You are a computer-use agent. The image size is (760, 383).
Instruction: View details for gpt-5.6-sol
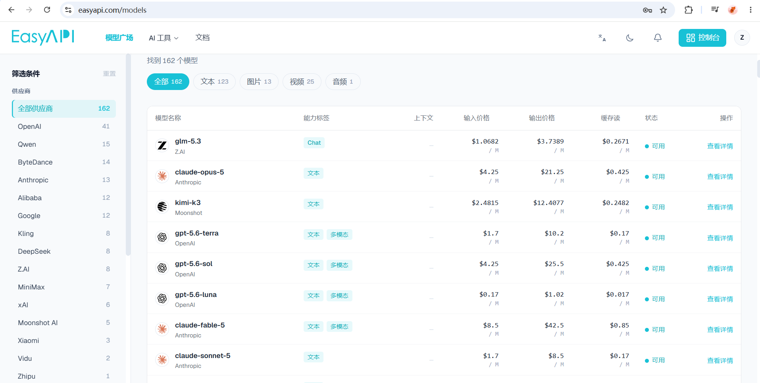point(720,268)
